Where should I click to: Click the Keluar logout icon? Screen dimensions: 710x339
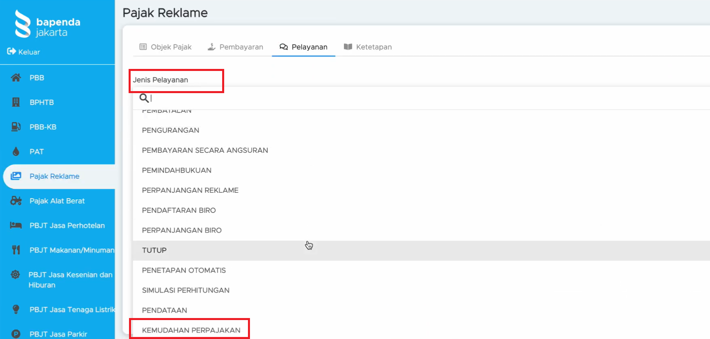coord(11,52)
